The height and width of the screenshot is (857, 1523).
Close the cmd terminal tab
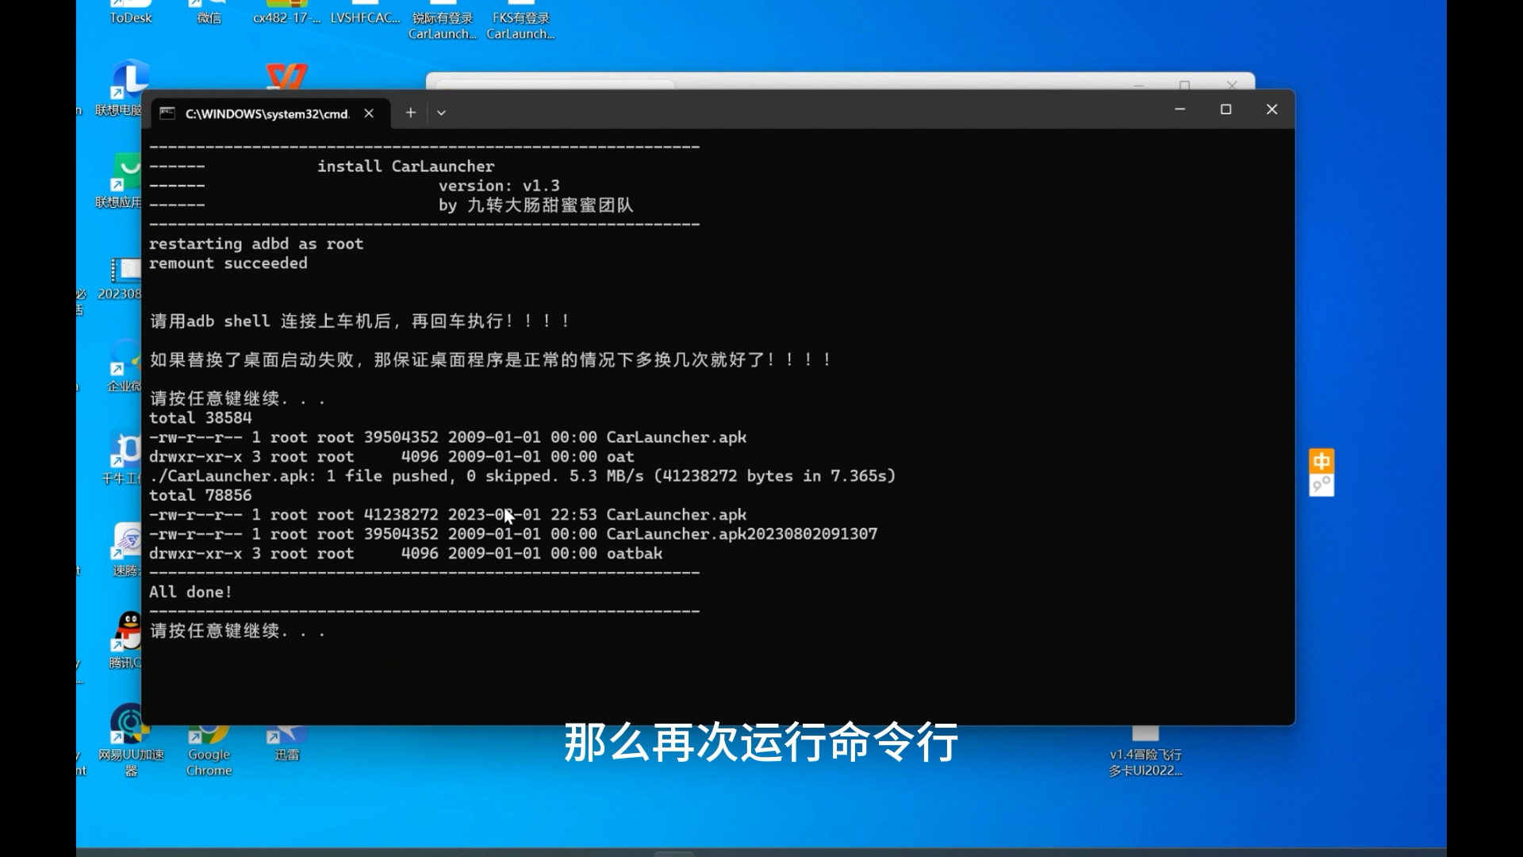369,113
